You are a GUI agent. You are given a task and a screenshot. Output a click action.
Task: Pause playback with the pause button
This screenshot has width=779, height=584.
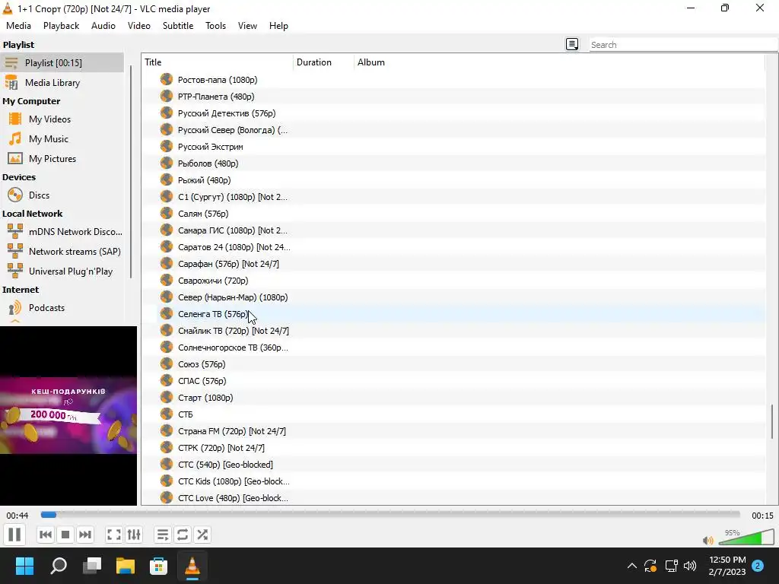click(14, 535)
